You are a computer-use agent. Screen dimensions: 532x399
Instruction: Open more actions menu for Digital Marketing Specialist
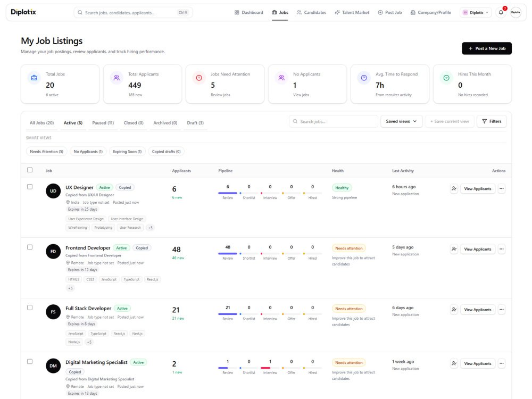502,363
